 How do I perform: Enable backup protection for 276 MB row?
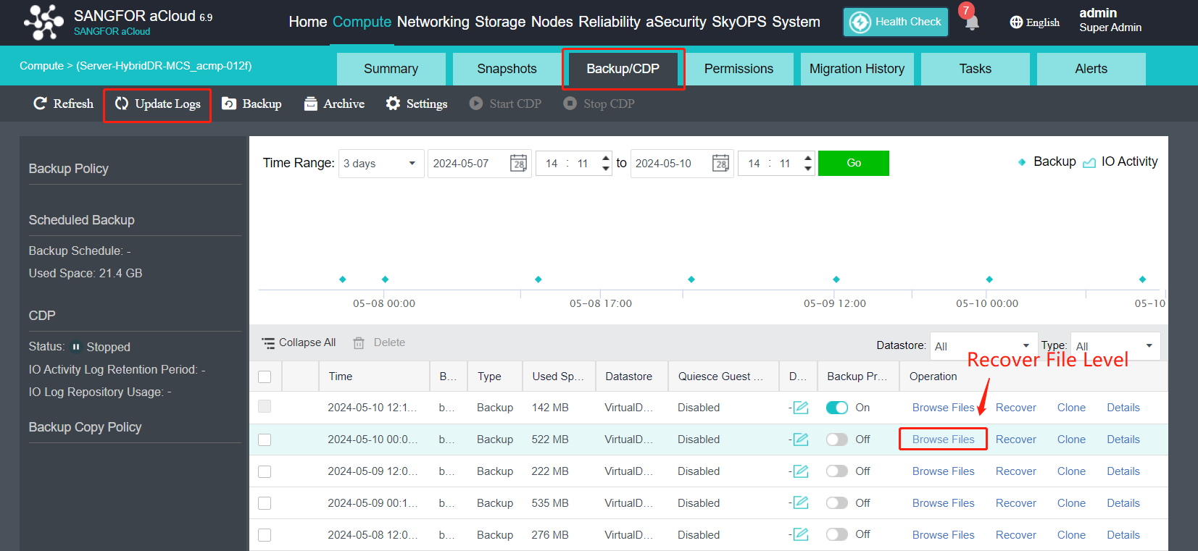(x=837, y=534)
